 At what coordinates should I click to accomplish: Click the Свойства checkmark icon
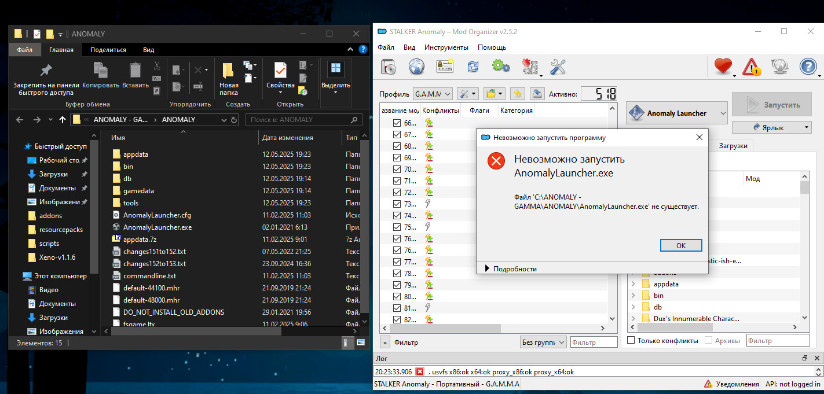click(x=280, y=70)
